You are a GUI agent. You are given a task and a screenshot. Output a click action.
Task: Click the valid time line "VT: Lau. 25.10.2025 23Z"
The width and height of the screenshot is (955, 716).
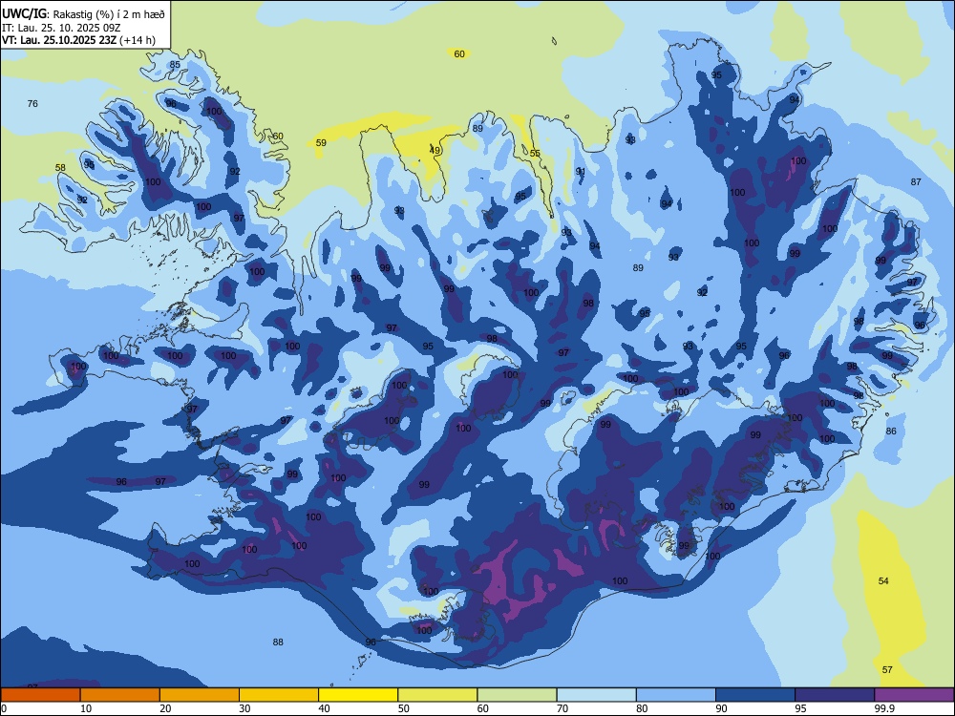[x=59, y=40]
